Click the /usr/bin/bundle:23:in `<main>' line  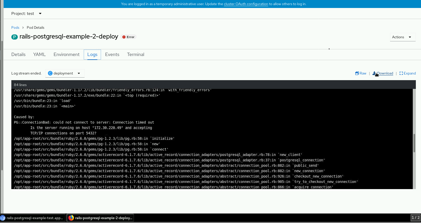[45, 106]
